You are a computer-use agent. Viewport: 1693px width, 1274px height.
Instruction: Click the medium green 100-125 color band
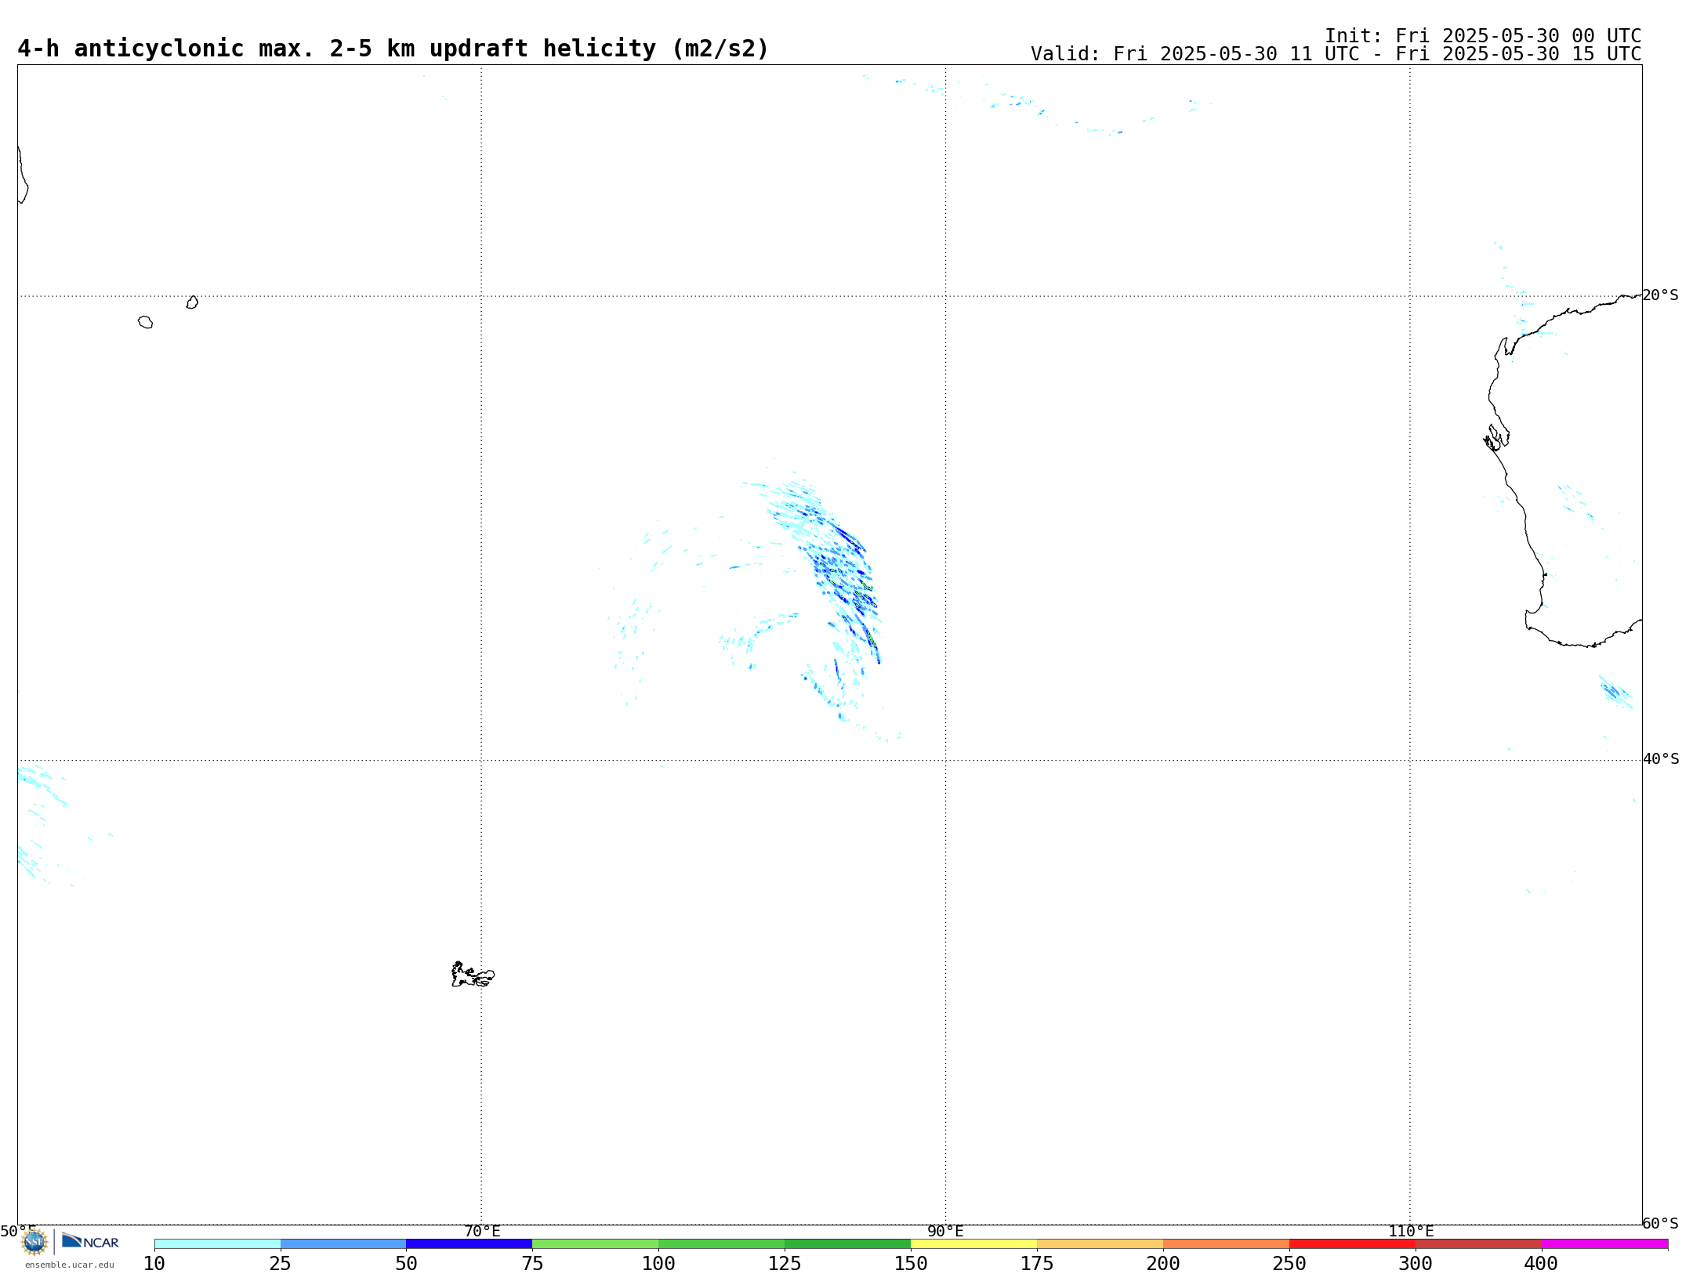coord(722,1244)
